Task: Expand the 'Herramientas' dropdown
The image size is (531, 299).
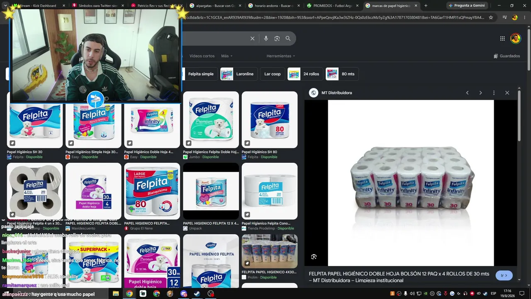Action: pyautogui.click(x=281, y=56)
